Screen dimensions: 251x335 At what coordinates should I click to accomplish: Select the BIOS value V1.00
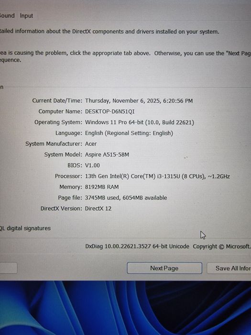92,166
